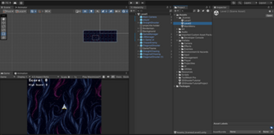Click the global search icon in the top bar
This screenshot has height=135, width=274.
tap(240, 3)
